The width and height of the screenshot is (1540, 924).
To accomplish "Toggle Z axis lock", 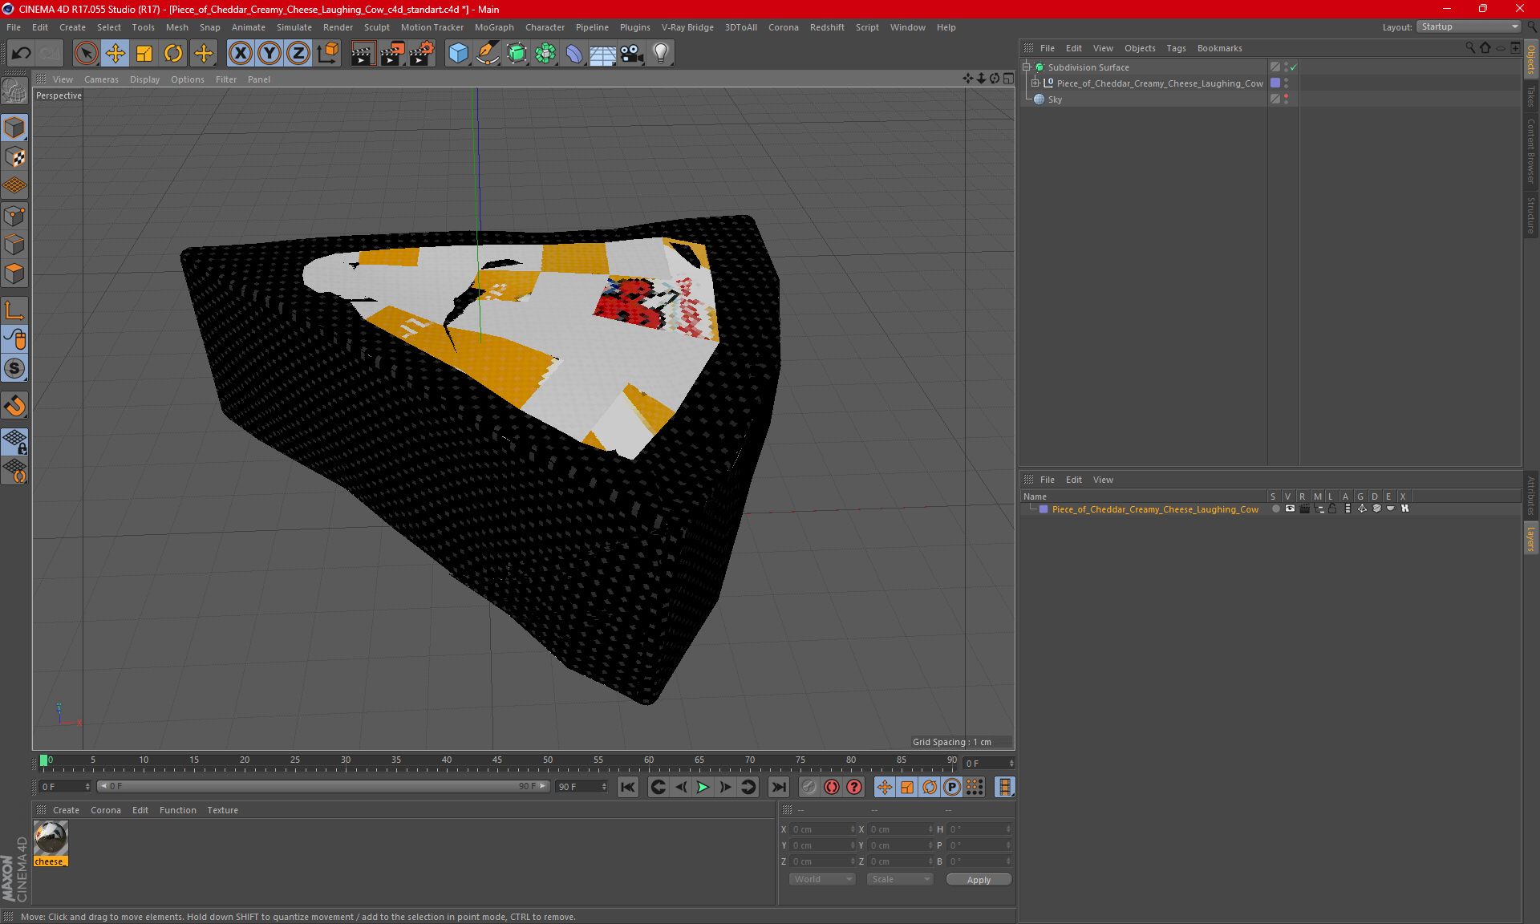I will pos(298,54).
